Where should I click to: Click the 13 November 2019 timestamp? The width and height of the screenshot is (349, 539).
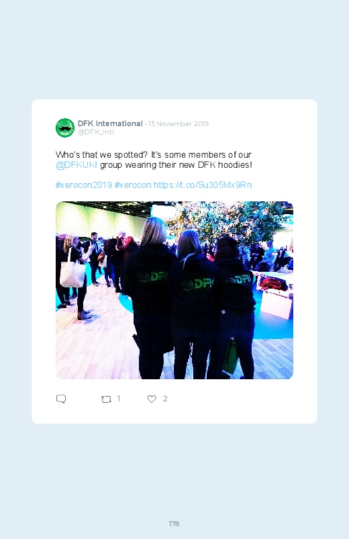178,124
